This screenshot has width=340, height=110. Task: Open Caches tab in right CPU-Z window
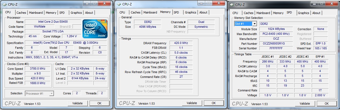249,13
